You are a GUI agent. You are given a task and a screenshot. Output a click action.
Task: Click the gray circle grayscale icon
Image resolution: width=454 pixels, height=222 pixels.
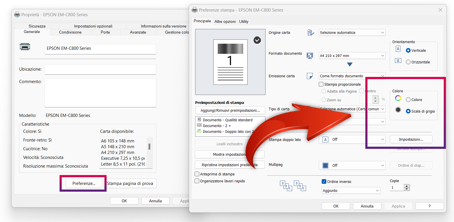[398, 110]
